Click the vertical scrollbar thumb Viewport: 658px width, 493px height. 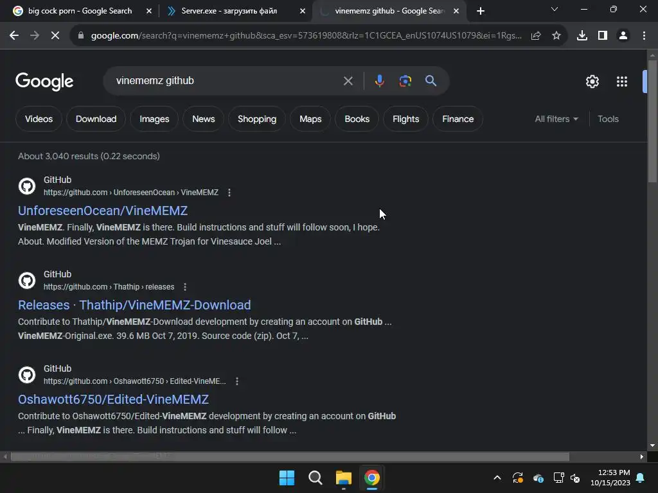[653, 121]
